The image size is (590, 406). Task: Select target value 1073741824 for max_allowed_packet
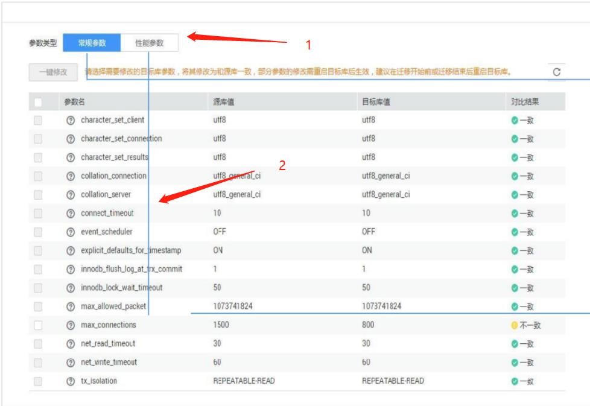[x=381, y=306]
